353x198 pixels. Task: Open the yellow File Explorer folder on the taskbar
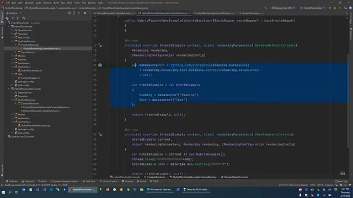tap(142, 190)
